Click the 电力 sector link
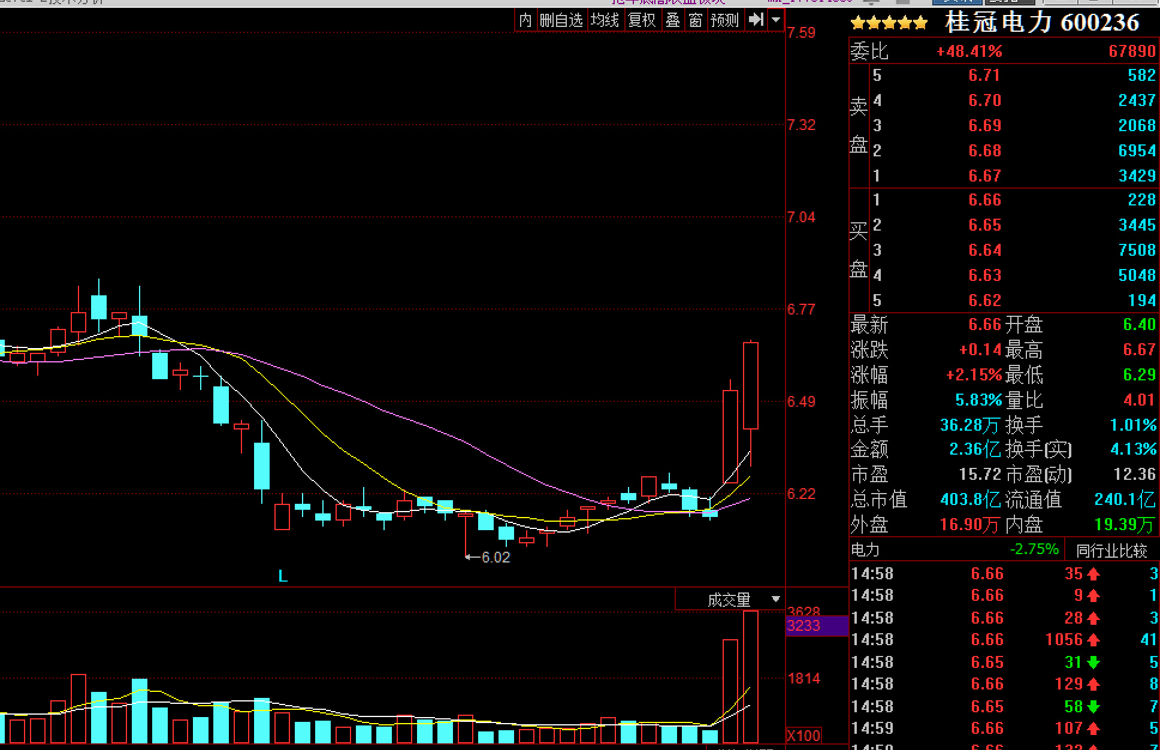Viewport: 1160px width, 750px height. pos(865,549)
